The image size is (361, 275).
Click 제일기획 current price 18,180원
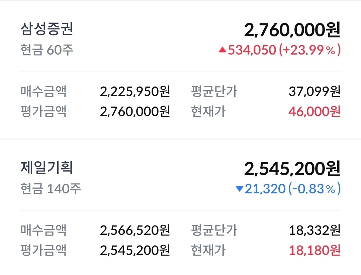pyautogui.click(x=314, y=250)
